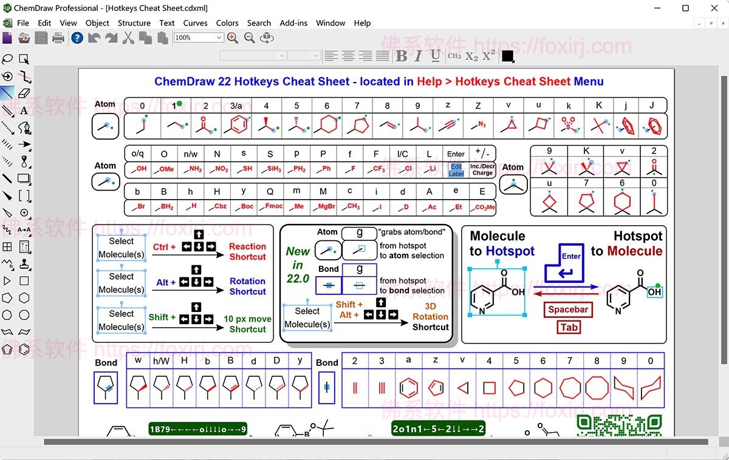The image size is (729, 460).
Task: Select the Pen drawing tool
Action: 24,127
